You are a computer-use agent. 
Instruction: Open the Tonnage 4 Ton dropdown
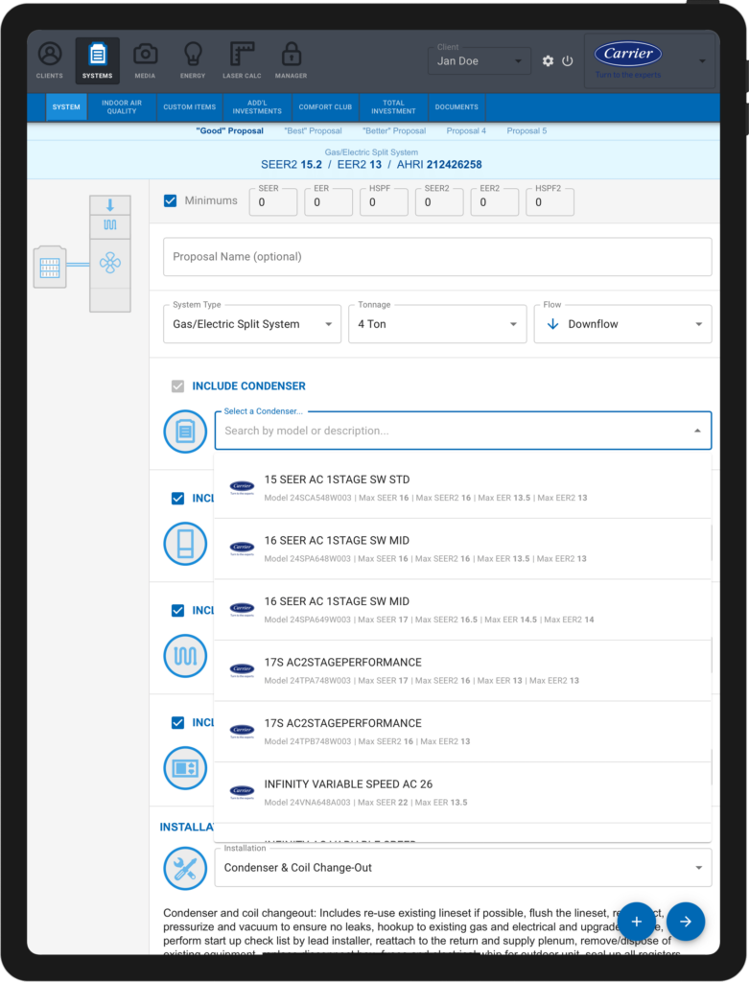click(x=437, y=324)
